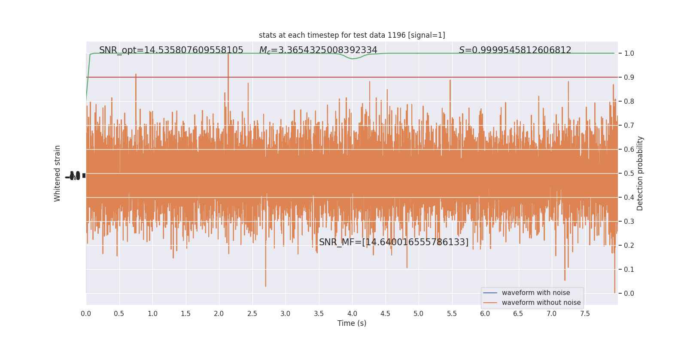This screenshot has width=687, height=343.
Task: Click the 0.0 detection probability tick
Action: click(629, 294)
